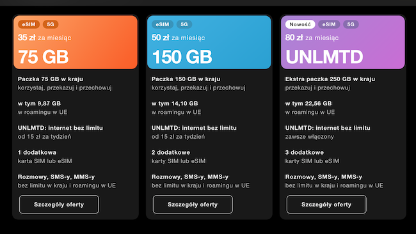Click the 80 zł za miesiąc price
416x234 pixels.
312,38
